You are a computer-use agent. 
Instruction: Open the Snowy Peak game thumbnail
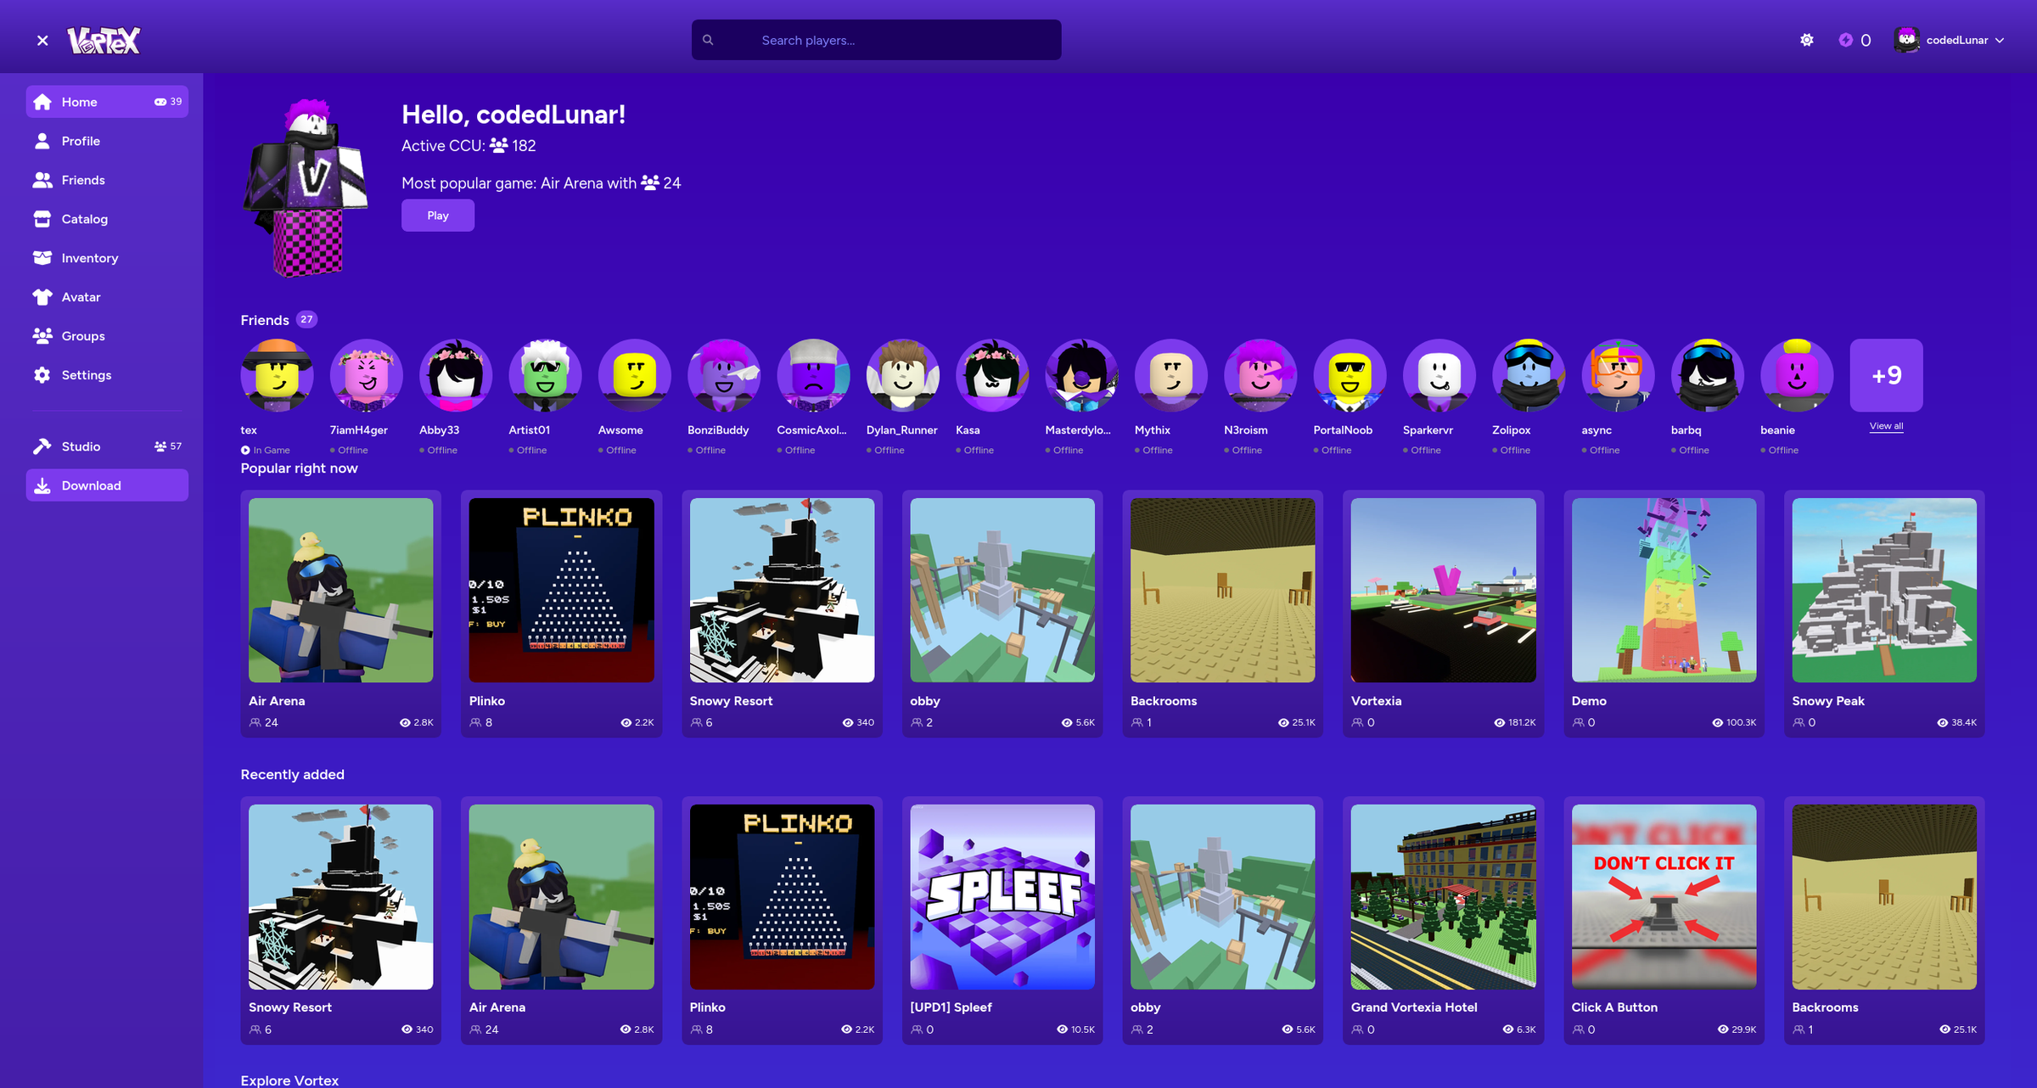click(x=1884, y=590)
